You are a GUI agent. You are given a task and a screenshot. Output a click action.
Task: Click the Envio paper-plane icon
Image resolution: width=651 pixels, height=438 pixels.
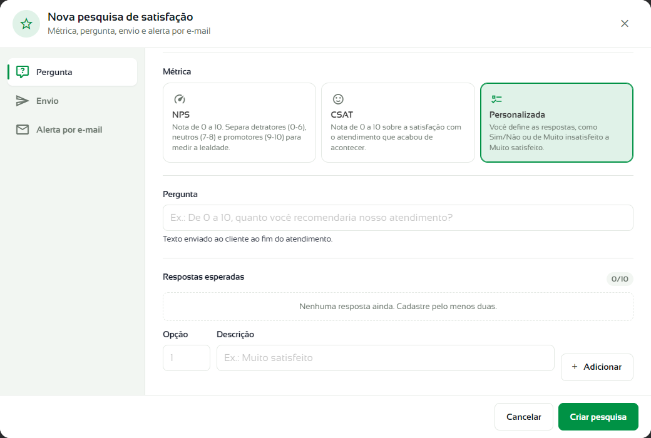[23, 101]
